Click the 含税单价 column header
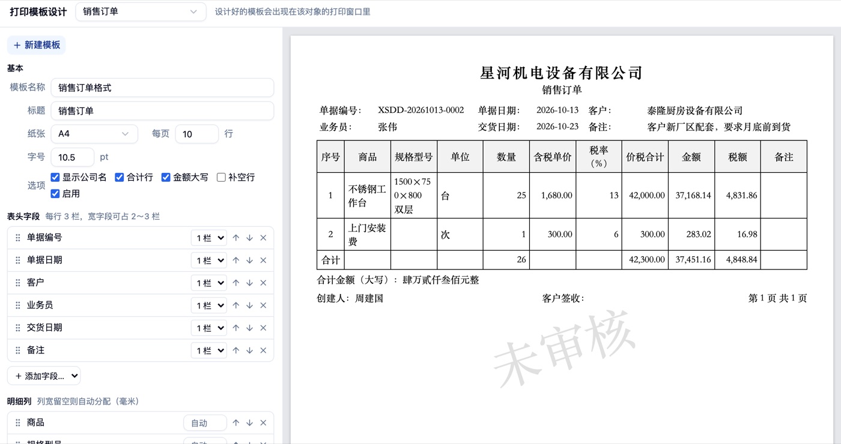This screenshot has height=444, width=841. click(552, 157)
